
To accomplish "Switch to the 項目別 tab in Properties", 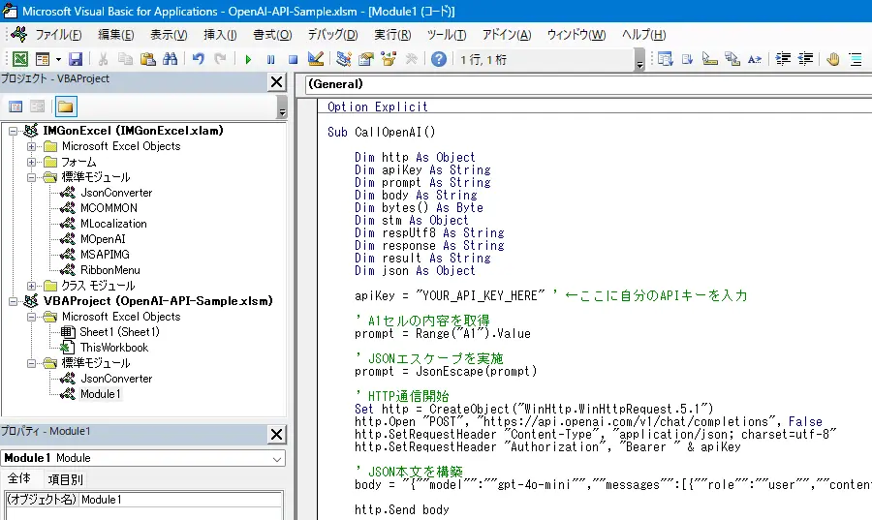I will point(66,479).
